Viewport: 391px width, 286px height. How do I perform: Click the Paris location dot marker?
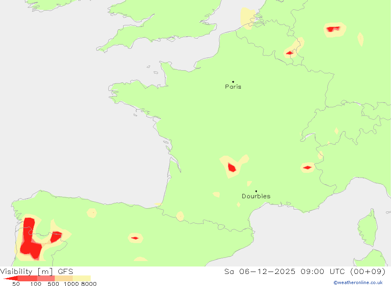233,82
